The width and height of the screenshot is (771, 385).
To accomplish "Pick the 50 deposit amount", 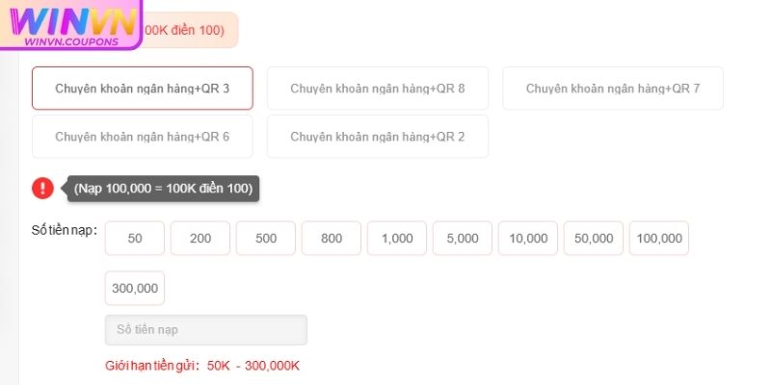I will pyautogui.click(x=135, y=239).
